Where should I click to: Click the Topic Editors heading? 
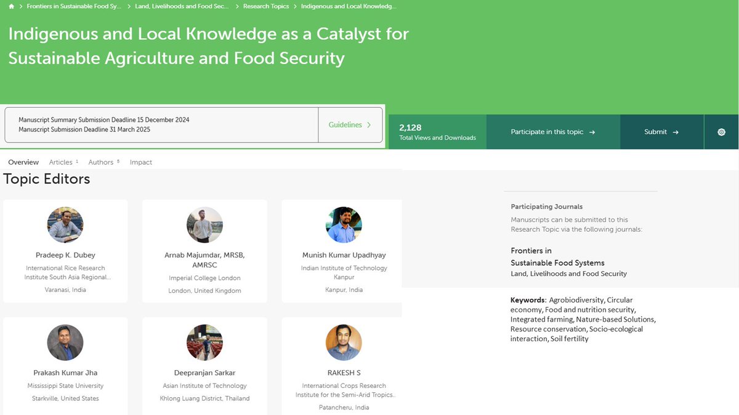pos(47,179)
